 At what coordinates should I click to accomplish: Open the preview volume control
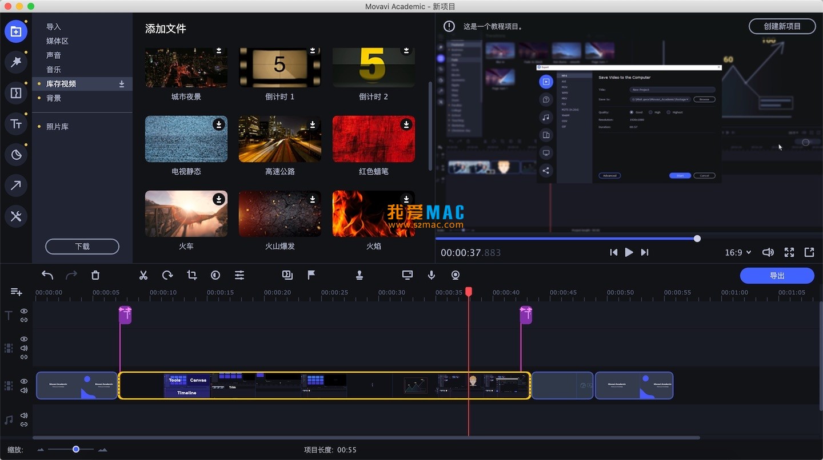(x=768, y=252)
